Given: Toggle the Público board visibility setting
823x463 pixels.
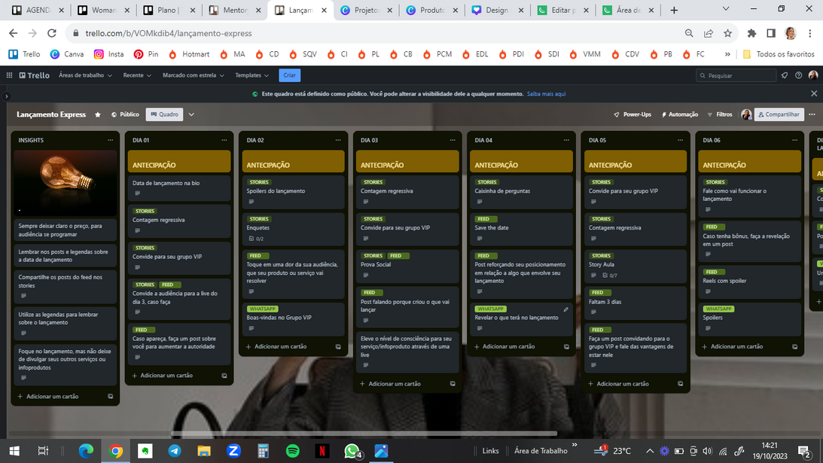Looking at the screenshot, I should (x=125, y=114).
